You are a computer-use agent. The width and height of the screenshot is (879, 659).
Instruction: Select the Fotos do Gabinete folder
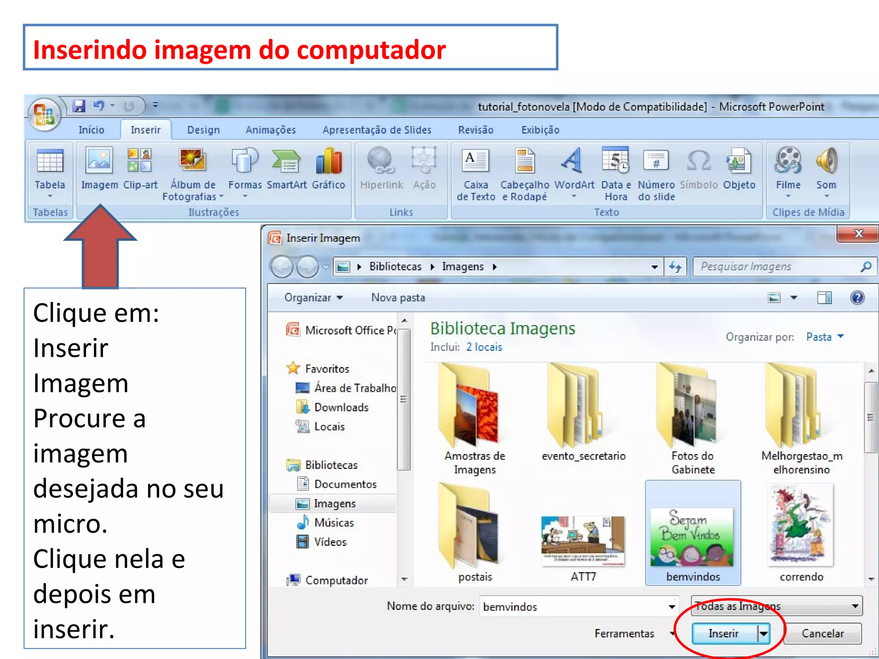(693, 419)
